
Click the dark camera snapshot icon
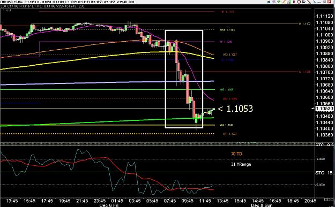(x=269, y=2)
